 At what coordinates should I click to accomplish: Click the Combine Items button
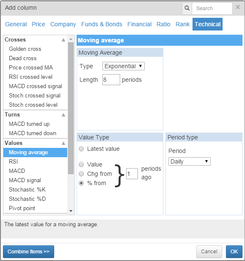click(29, 252)
